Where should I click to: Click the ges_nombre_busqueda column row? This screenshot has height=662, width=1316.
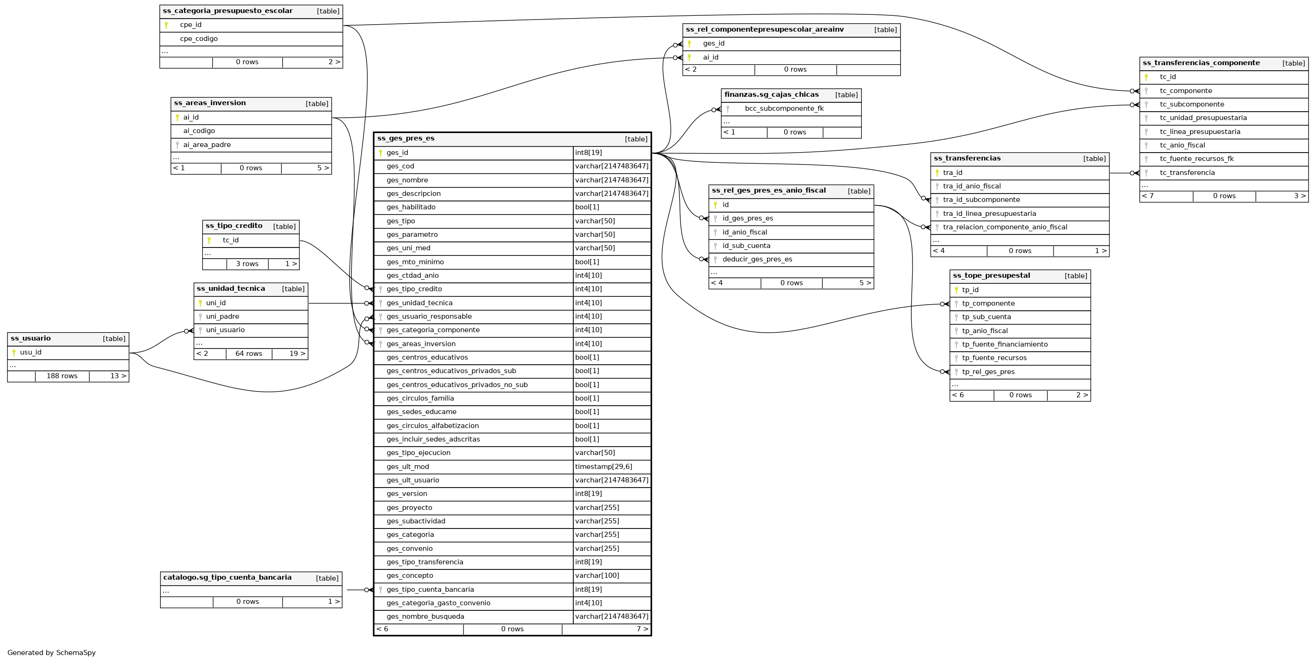click(x=425, y=617)
